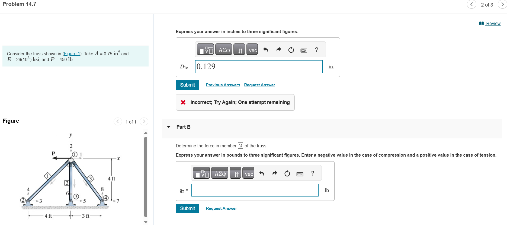The width and height of the screenshot is (507, 225).
Task: Select the up/down arrows icon in Part B
Action: [235, 173]
